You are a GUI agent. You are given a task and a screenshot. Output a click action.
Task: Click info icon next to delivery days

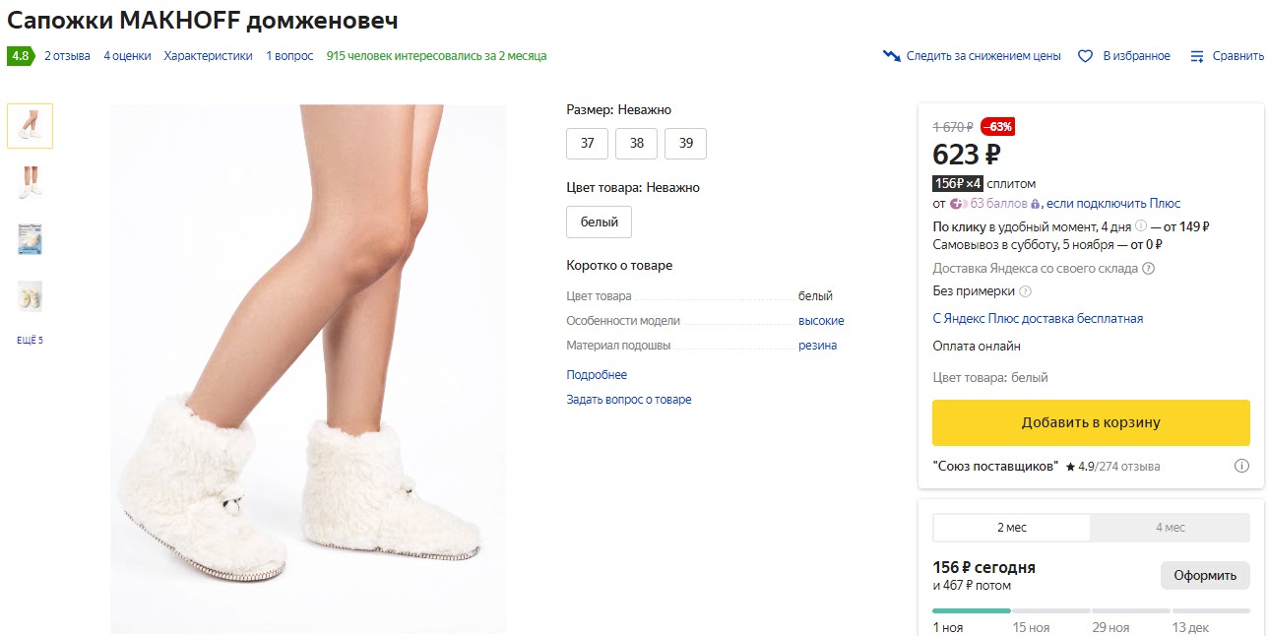pyautogui.click(x=1140, y=226)
